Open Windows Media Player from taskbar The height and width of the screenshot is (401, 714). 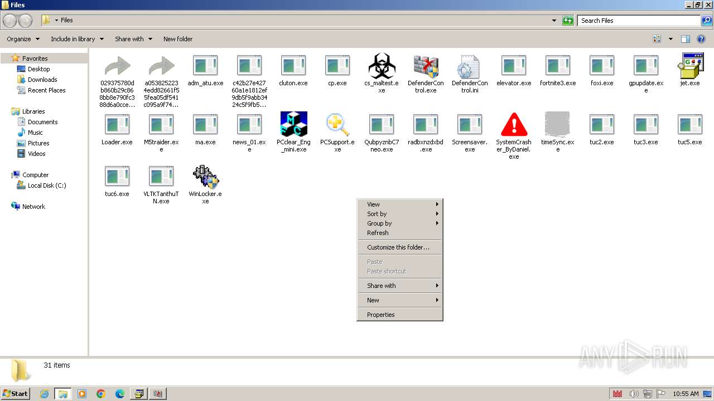click(82, 394)
